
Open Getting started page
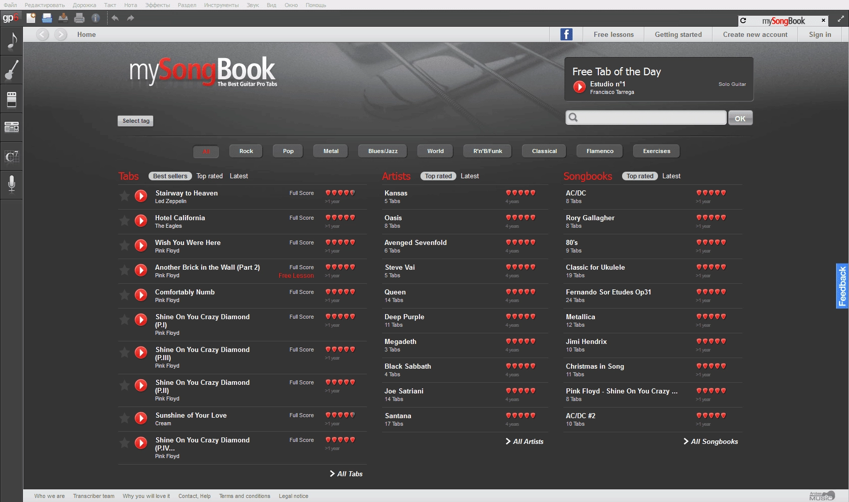pos(678,34)
